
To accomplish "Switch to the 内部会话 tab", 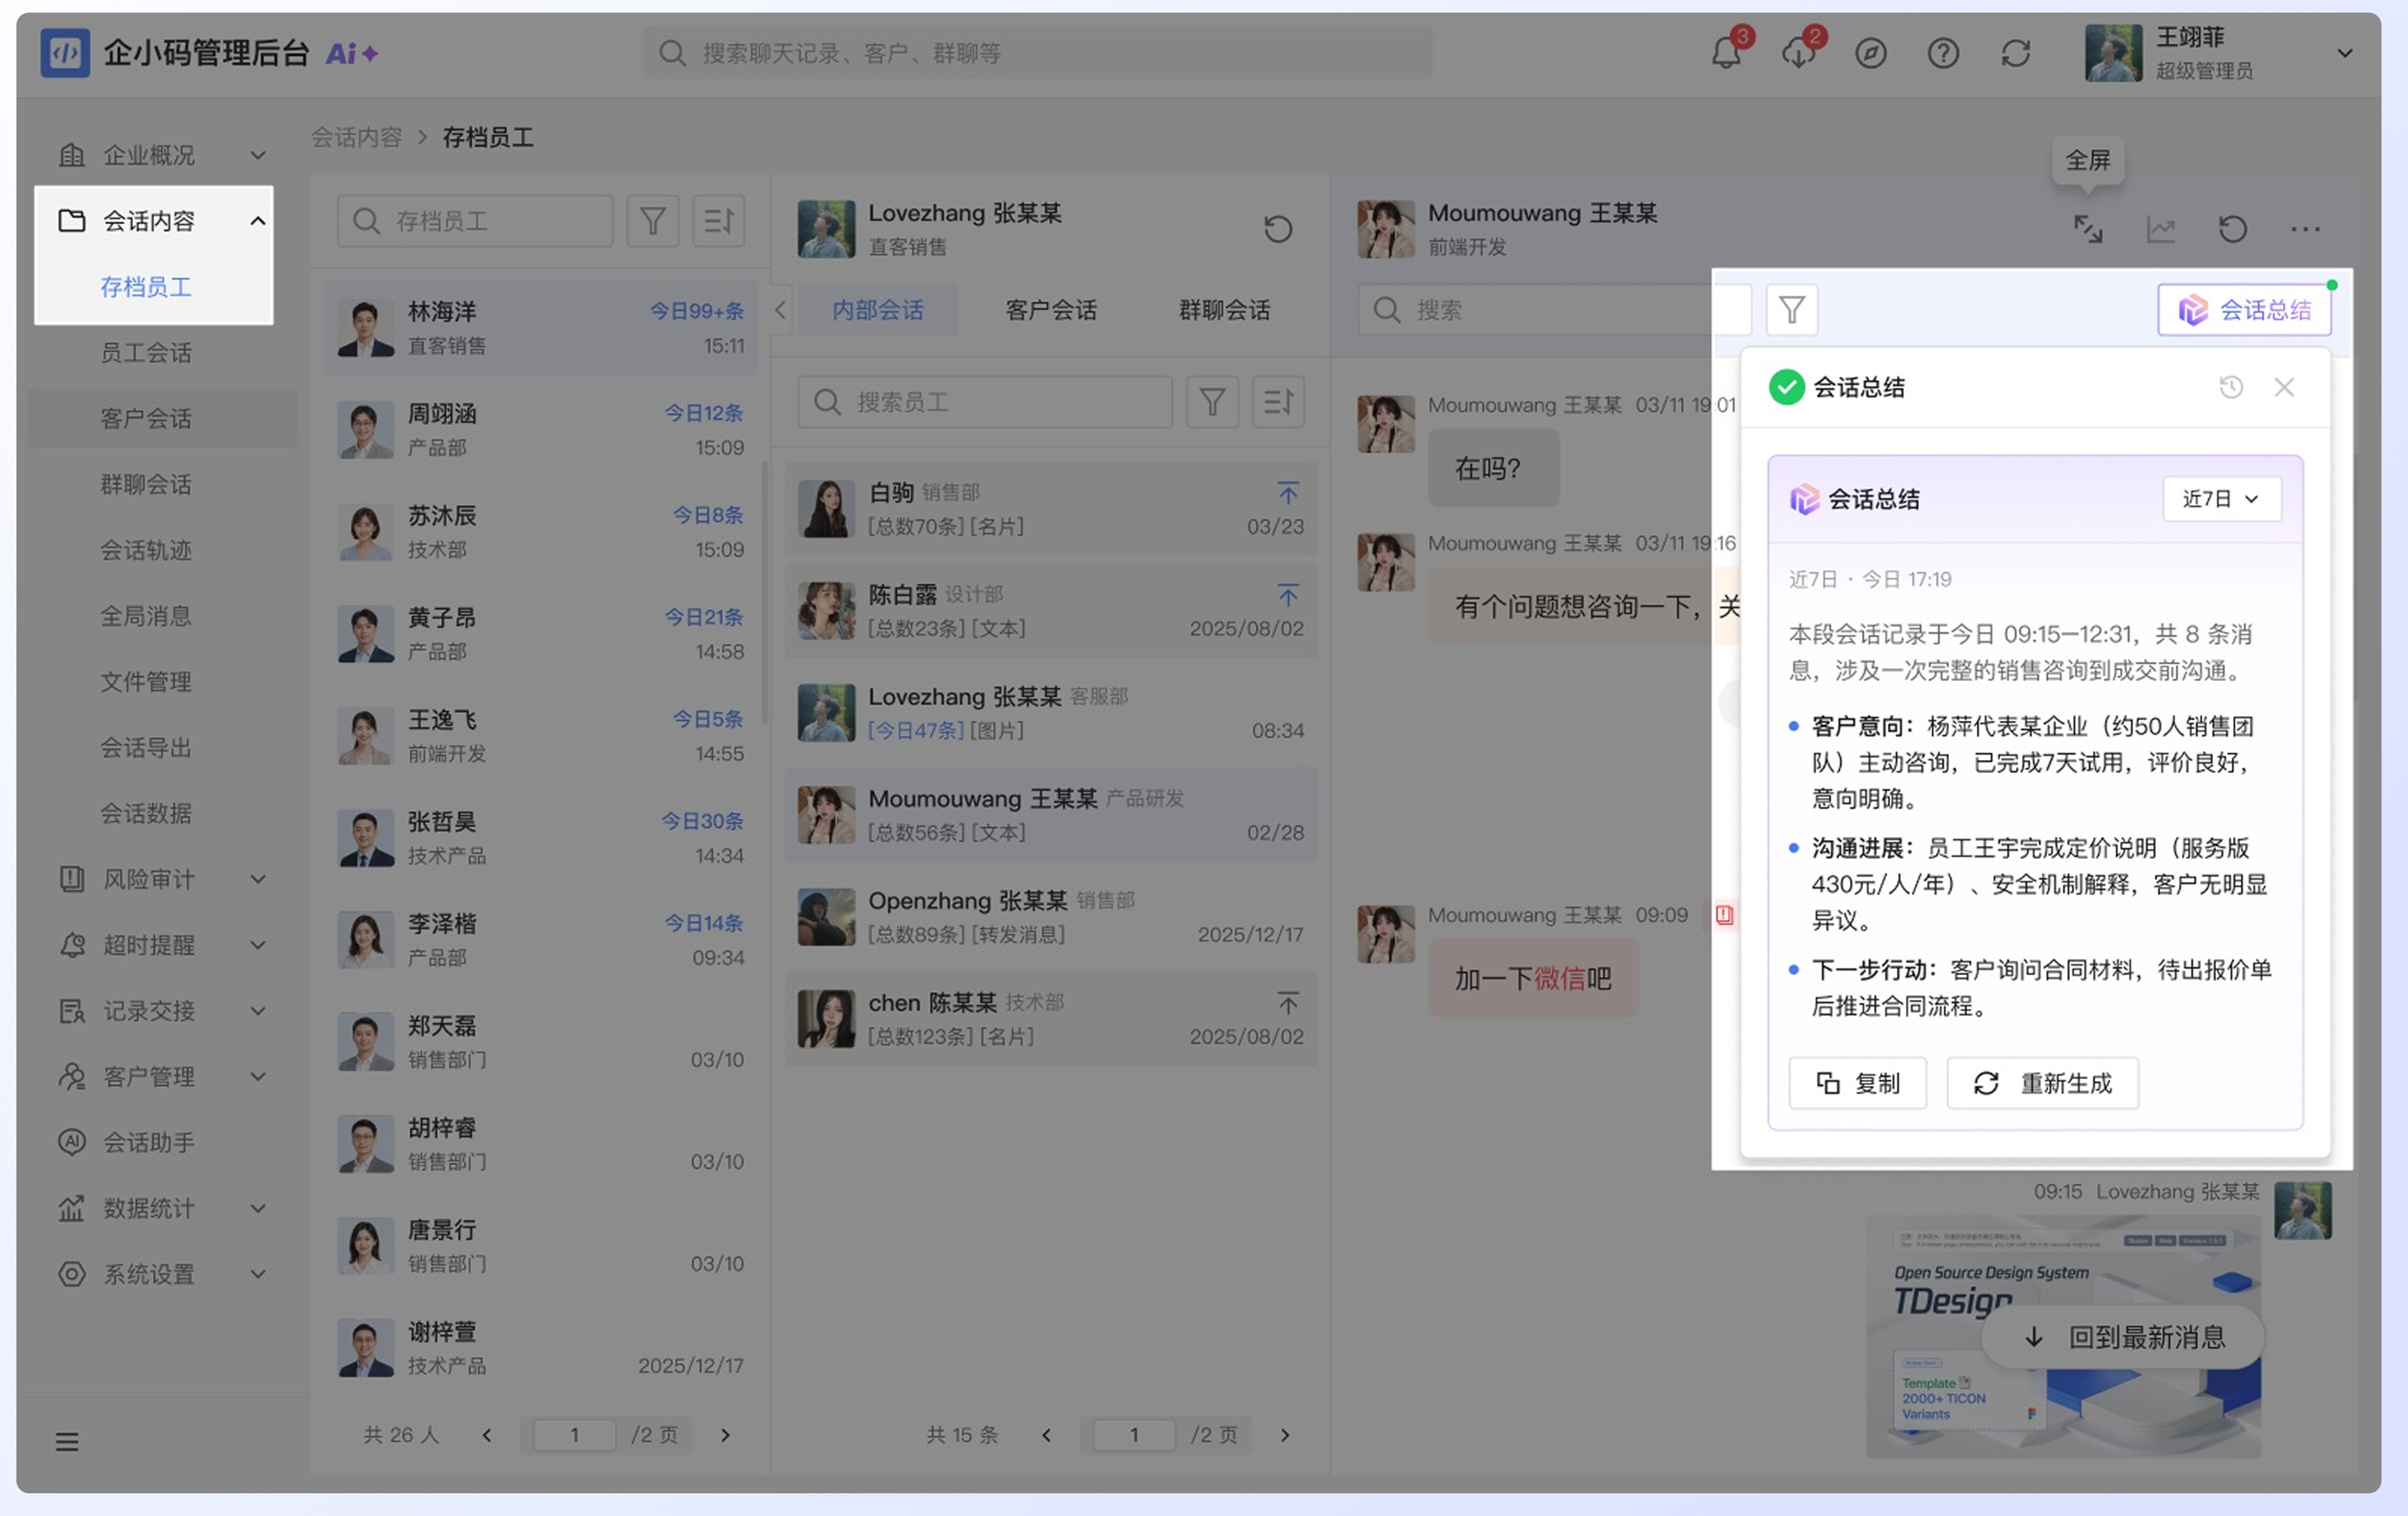I will pyautogui.click(x=877, y=310).
